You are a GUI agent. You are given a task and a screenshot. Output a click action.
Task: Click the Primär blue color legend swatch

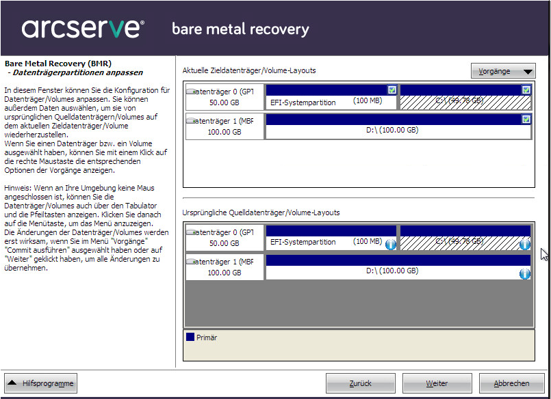pyautogui.click(x=190, y=337)
